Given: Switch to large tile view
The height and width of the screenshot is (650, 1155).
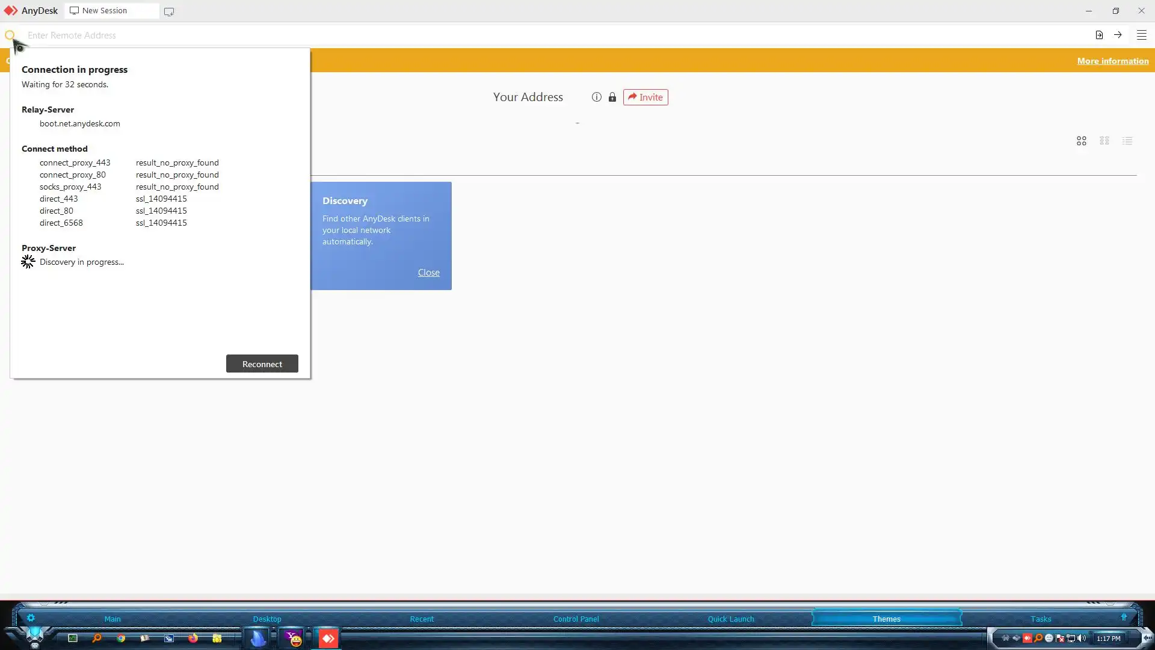Looking at the screenshot, I should [1081, 141].
